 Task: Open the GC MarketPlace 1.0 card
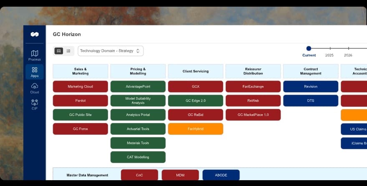pos(253,115)
